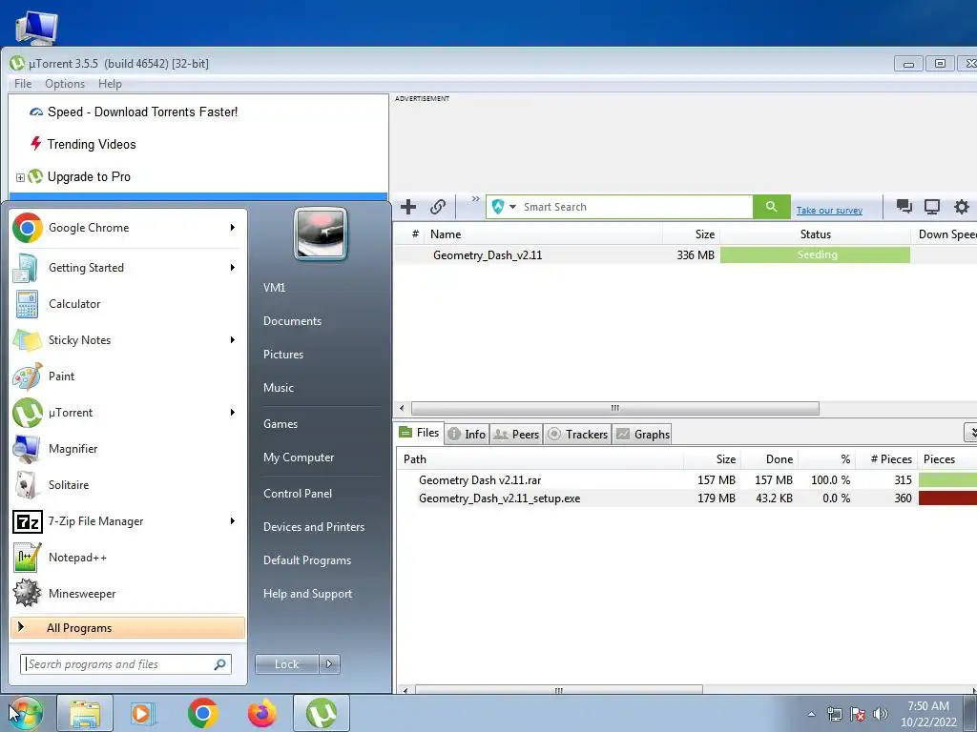Switch to the Trackers tab
977x732 pixels.
pyautogui.click(x=577, y=434)
